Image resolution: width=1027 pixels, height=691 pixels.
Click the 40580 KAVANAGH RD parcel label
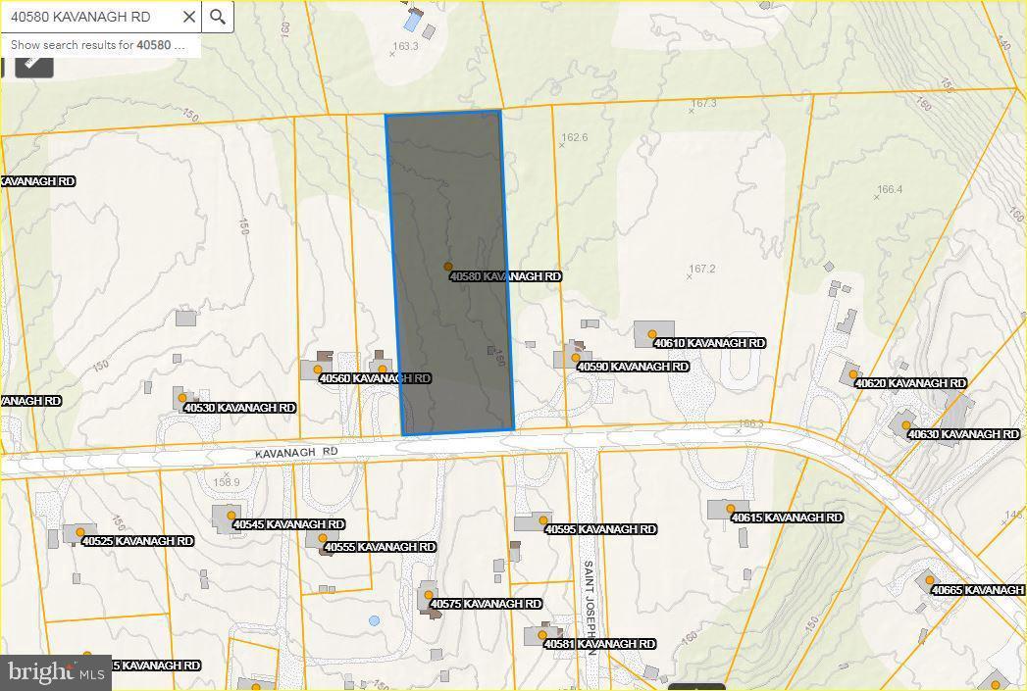click(x=505, y=276)
